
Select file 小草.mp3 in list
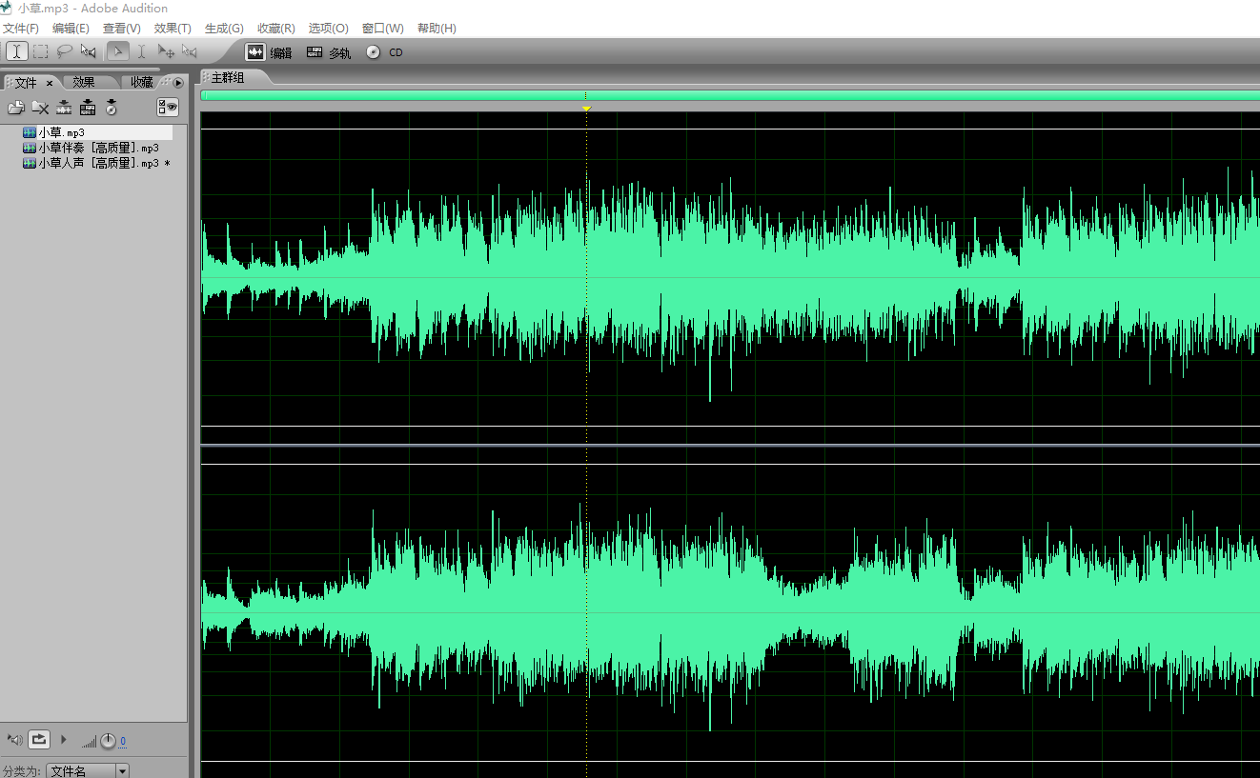[x=97, y=132]
